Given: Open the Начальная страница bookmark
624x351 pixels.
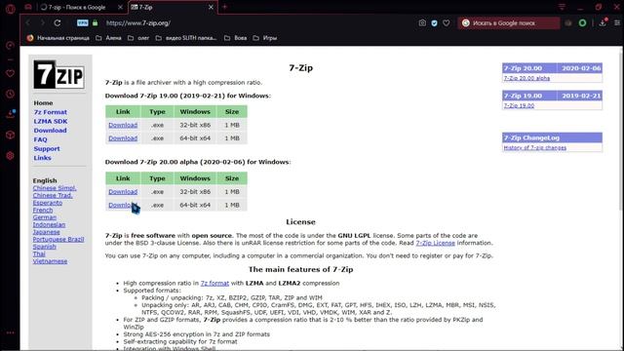Looking at the screenshot, I should coord(58,38).
